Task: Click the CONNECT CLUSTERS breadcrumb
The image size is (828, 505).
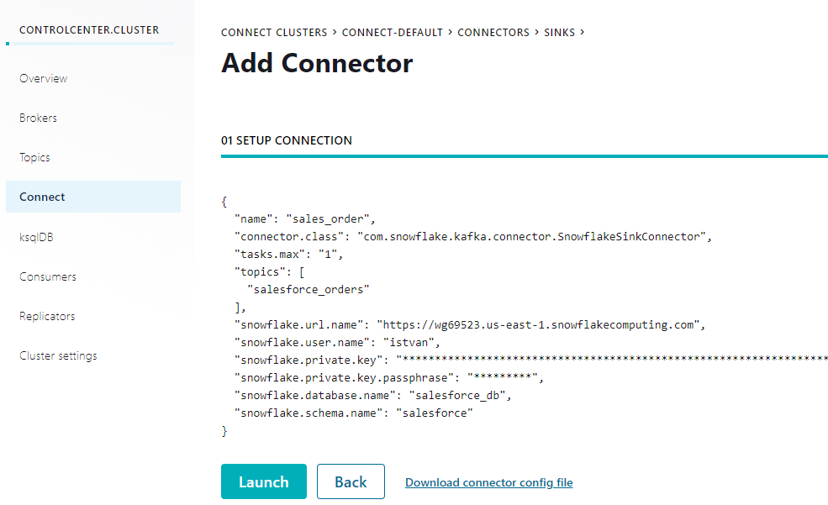Action: (x=274, y=32)
